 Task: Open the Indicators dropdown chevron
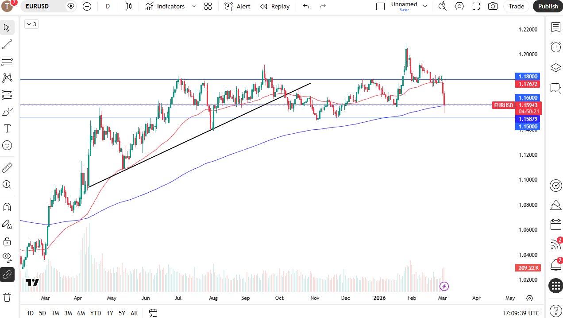(x=194, y=6)
